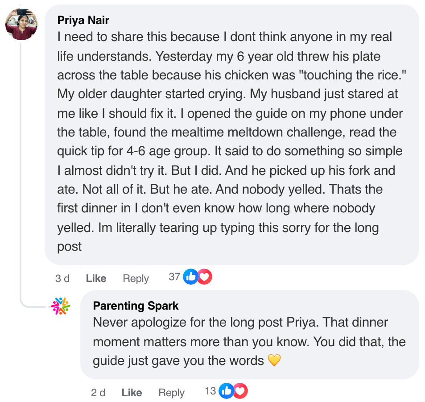Like the Parenting Spark reply

(x=132, y=393)
